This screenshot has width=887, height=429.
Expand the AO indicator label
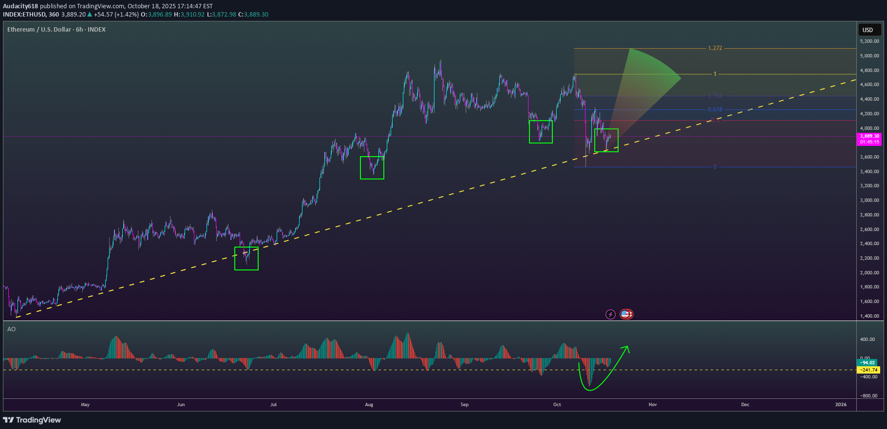(11, 329)
